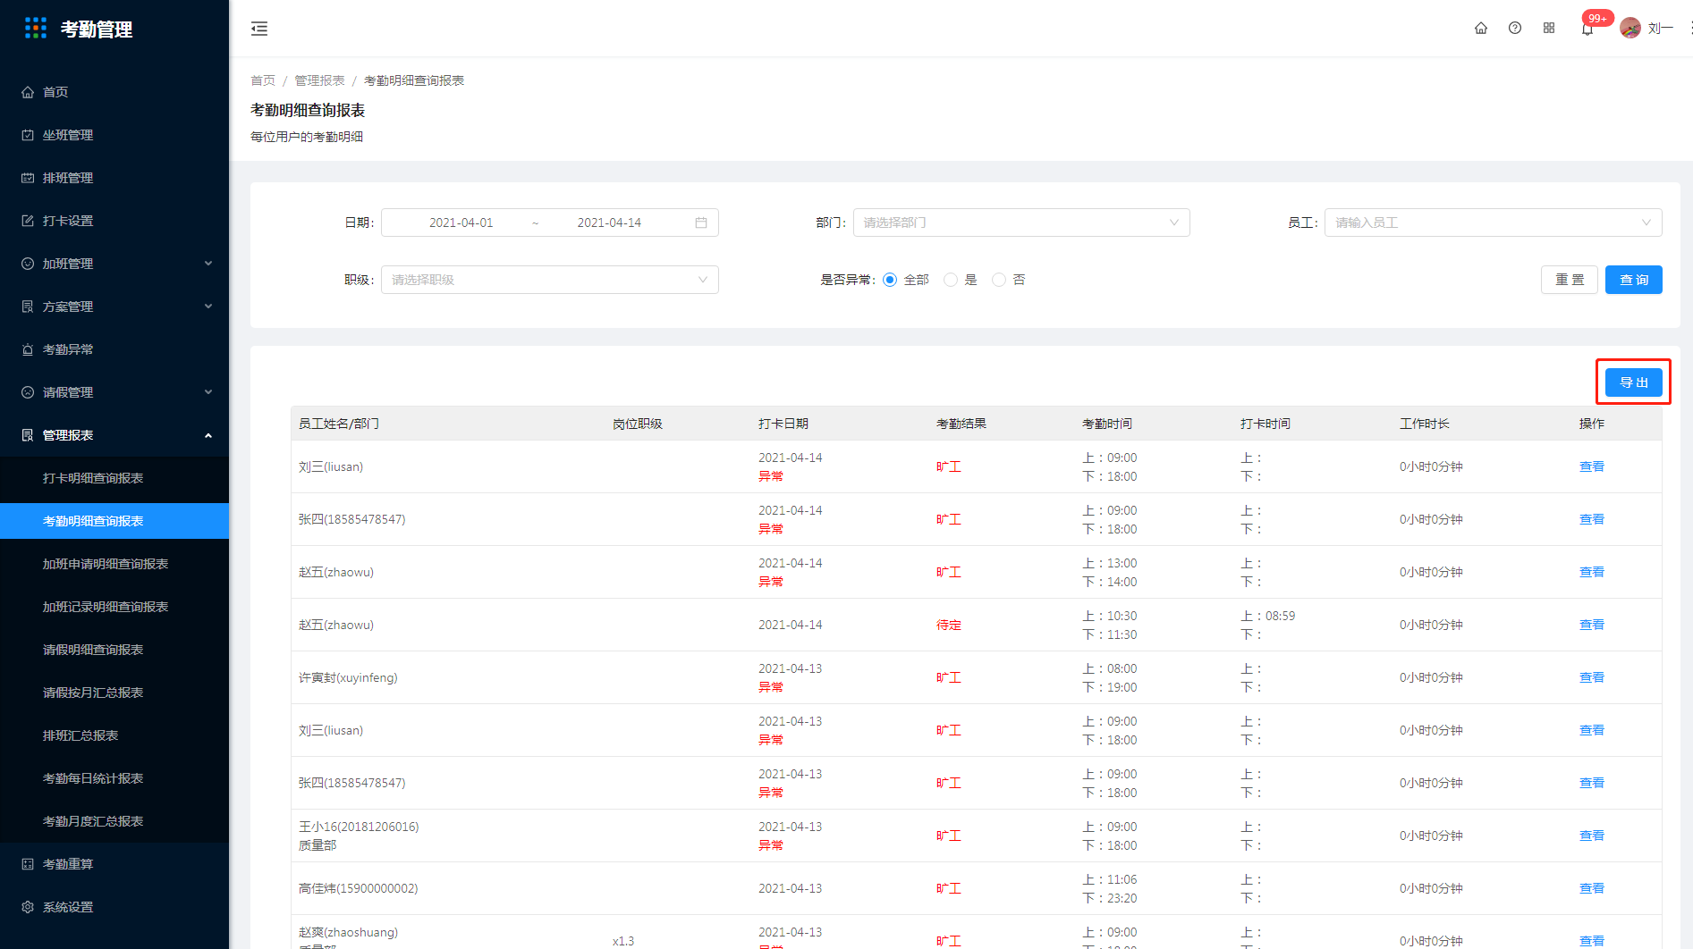The height and width of the screenshot is (949, 1693).
Task: Click 上：08:59 punch time cell
Action: [1267, 616]
